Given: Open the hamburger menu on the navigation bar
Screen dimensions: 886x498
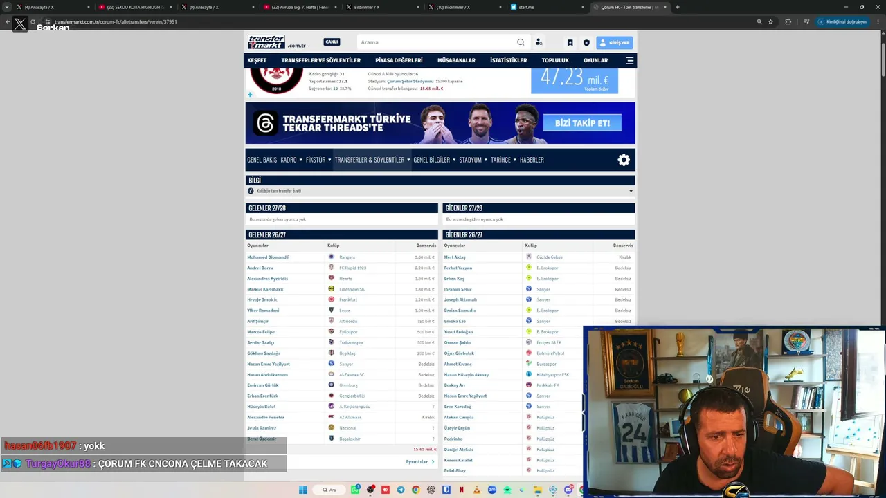Looking at the screenshot, I should (x=629, y=60).
